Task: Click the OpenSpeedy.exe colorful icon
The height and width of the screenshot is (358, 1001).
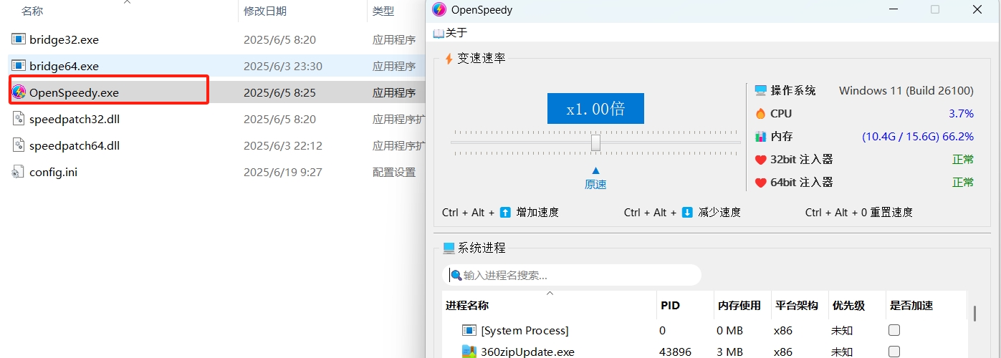Action: [19, 92]
